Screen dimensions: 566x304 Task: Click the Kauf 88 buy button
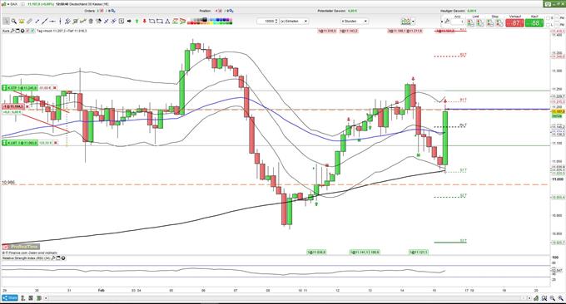coord(534,23)
